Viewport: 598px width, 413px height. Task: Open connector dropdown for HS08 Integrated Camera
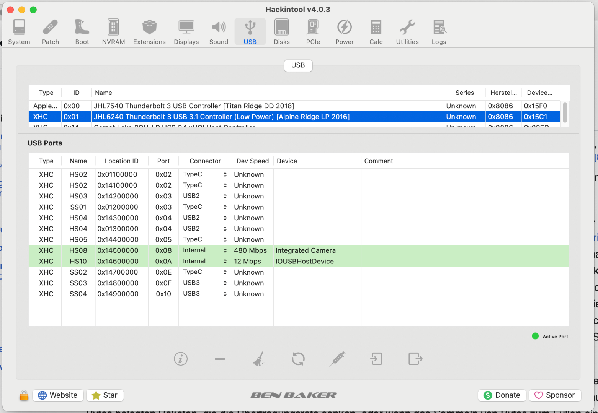tap(205, 250)
